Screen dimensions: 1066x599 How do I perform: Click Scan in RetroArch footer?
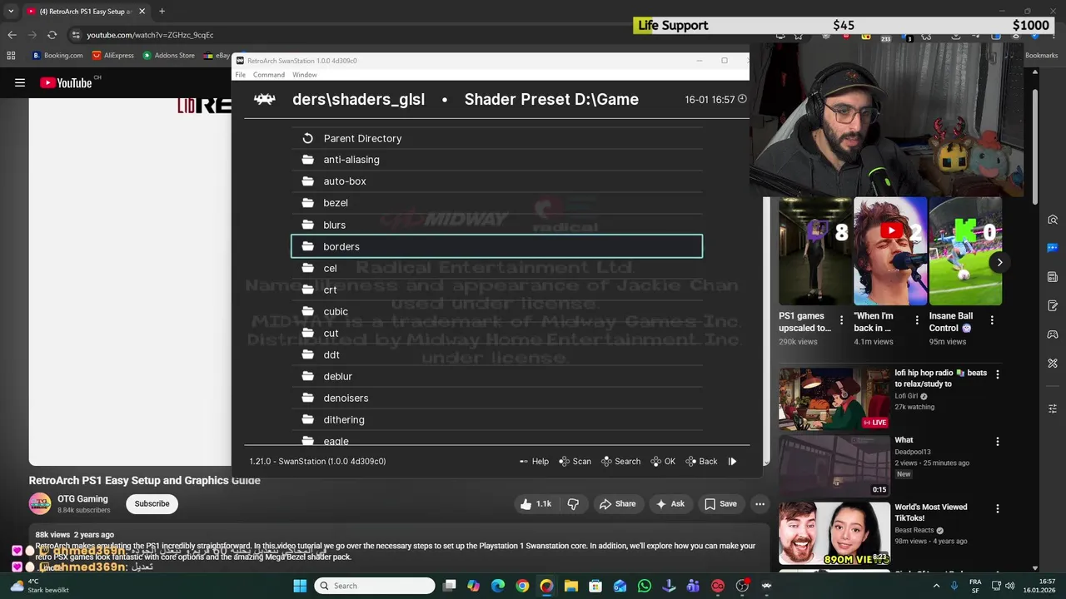click(x=575, y=461)
